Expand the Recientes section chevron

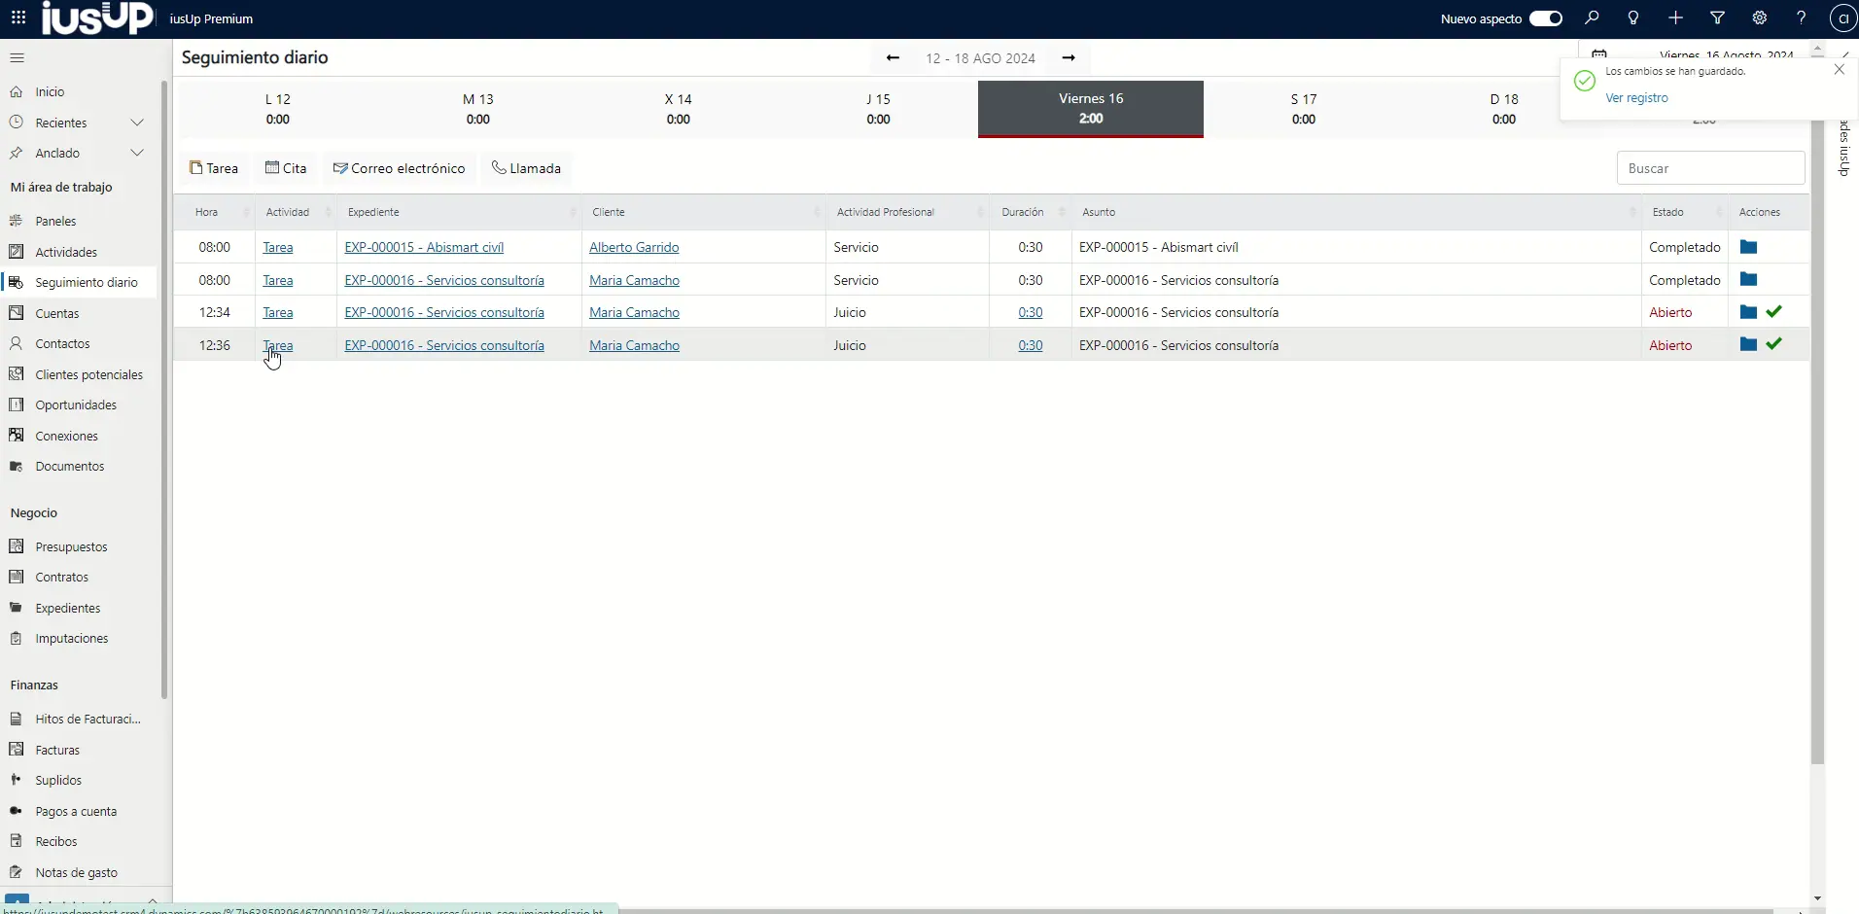(x=137, y=123)
